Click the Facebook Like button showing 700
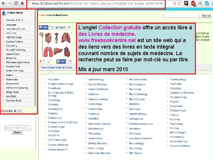The width and height of the screenshot is (213, 160). pos(61,62)
